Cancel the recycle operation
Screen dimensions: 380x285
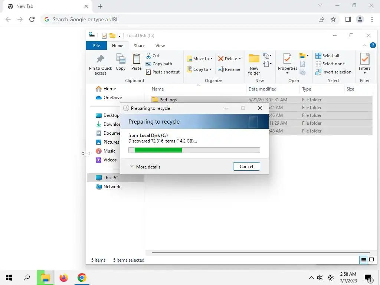tap(246, 167)
